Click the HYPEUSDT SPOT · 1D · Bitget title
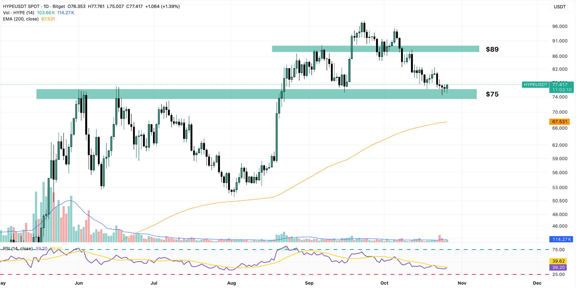Image resolution: width=576 pixels, height=288 pixels. pos(34,6)
